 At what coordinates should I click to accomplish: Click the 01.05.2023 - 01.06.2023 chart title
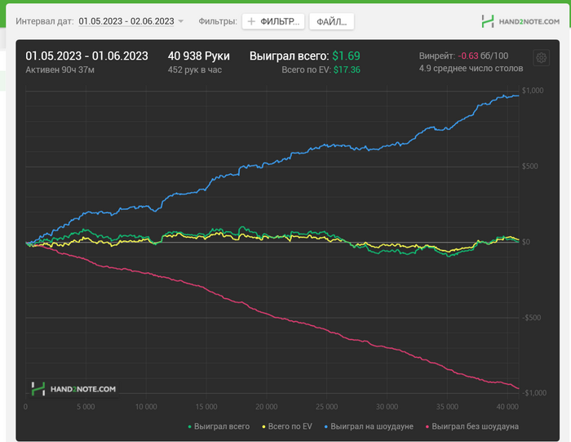click(x=86, y=56)
